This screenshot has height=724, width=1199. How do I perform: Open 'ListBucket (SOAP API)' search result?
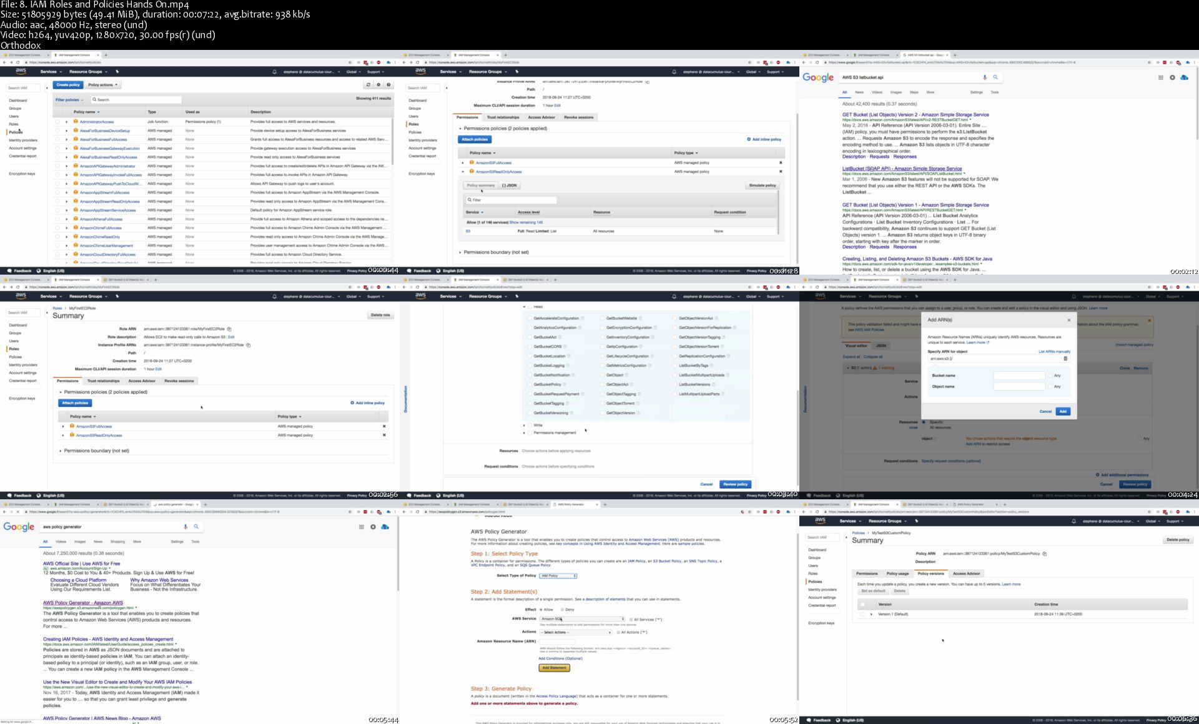coord(902,169)
